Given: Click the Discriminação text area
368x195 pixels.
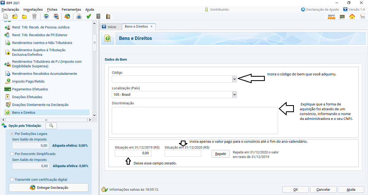Looking at the screenshot, I should pyautogui.click(x=195, y=120).
